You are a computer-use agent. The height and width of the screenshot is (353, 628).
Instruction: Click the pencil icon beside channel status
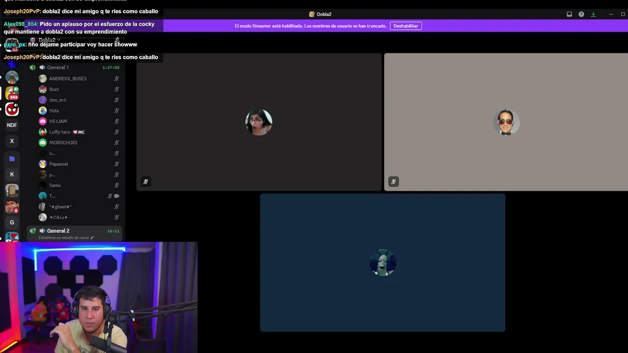point(92,238)
